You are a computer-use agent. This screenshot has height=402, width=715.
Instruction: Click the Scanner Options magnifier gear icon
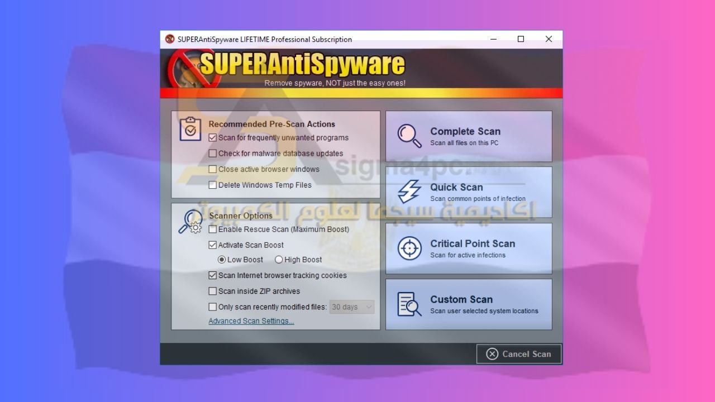point(190,222)
